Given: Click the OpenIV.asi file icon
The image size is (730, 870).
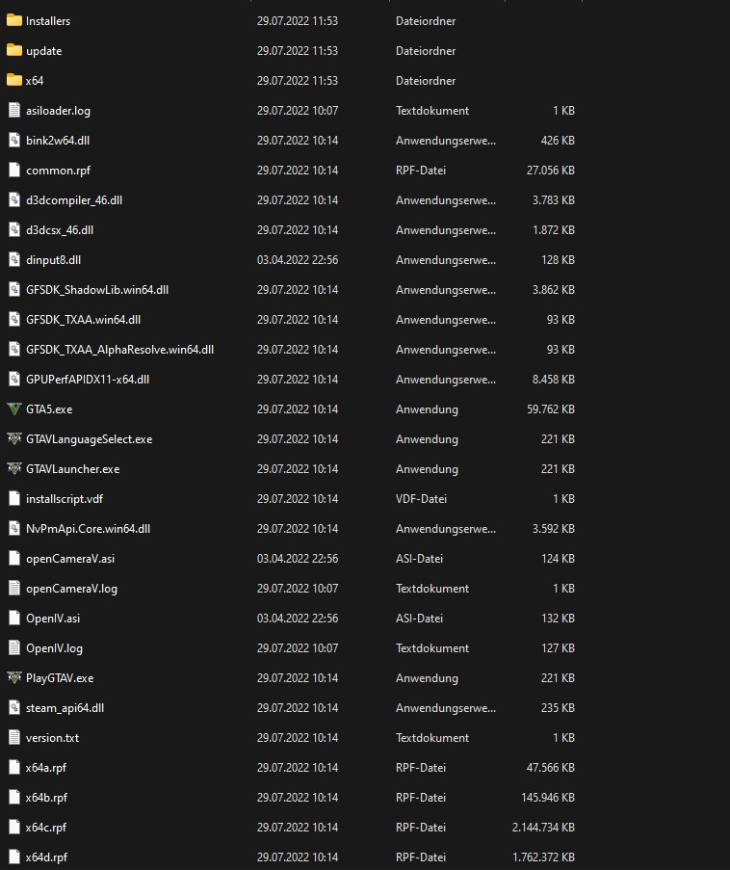Looking at the screenshot, I should coord(14,619).
